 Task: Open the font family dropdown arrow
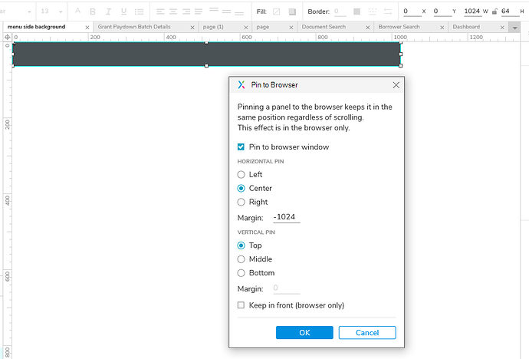(29, 12)
